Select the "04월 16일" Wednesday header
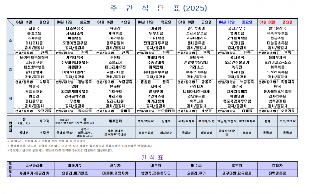Viewport: 326px width, 194px height. click(115, 22)
